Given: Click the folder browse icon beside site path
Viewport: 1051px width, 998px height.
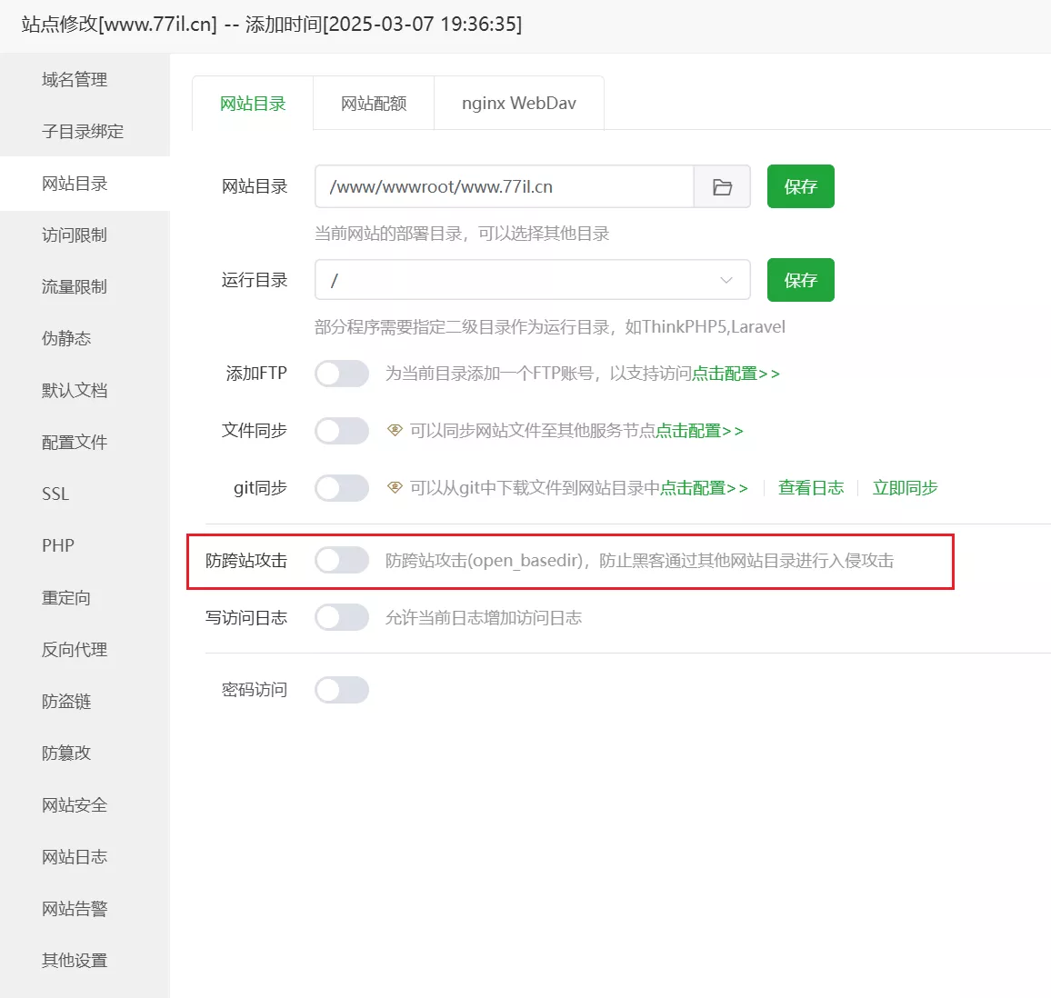Looking at the screenshot, I should point(722,187).
